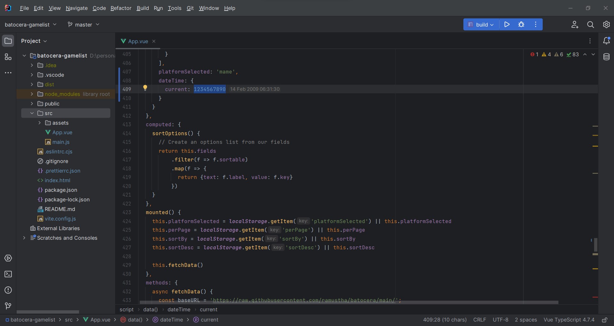This screenshot has height=326, width=614.
Task: Expand the assets folder
Action: 40,123
